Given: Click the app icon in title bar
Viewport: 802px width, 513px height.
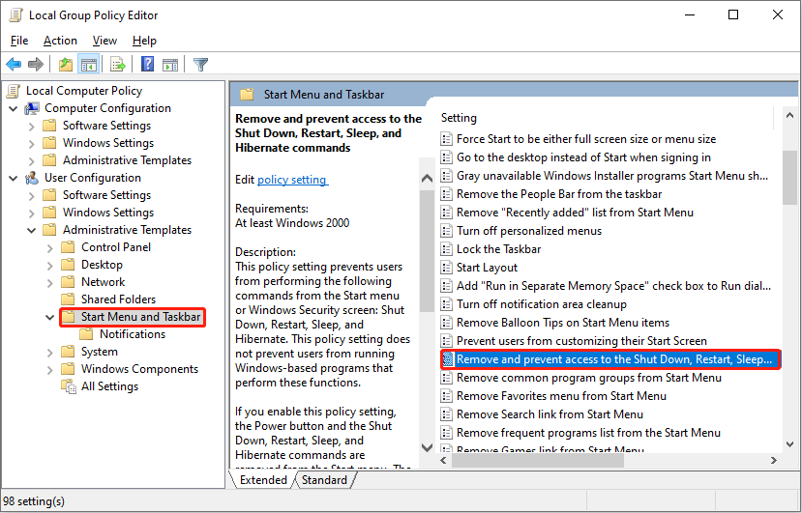Looking at the screenshot, I should (15, 15).
